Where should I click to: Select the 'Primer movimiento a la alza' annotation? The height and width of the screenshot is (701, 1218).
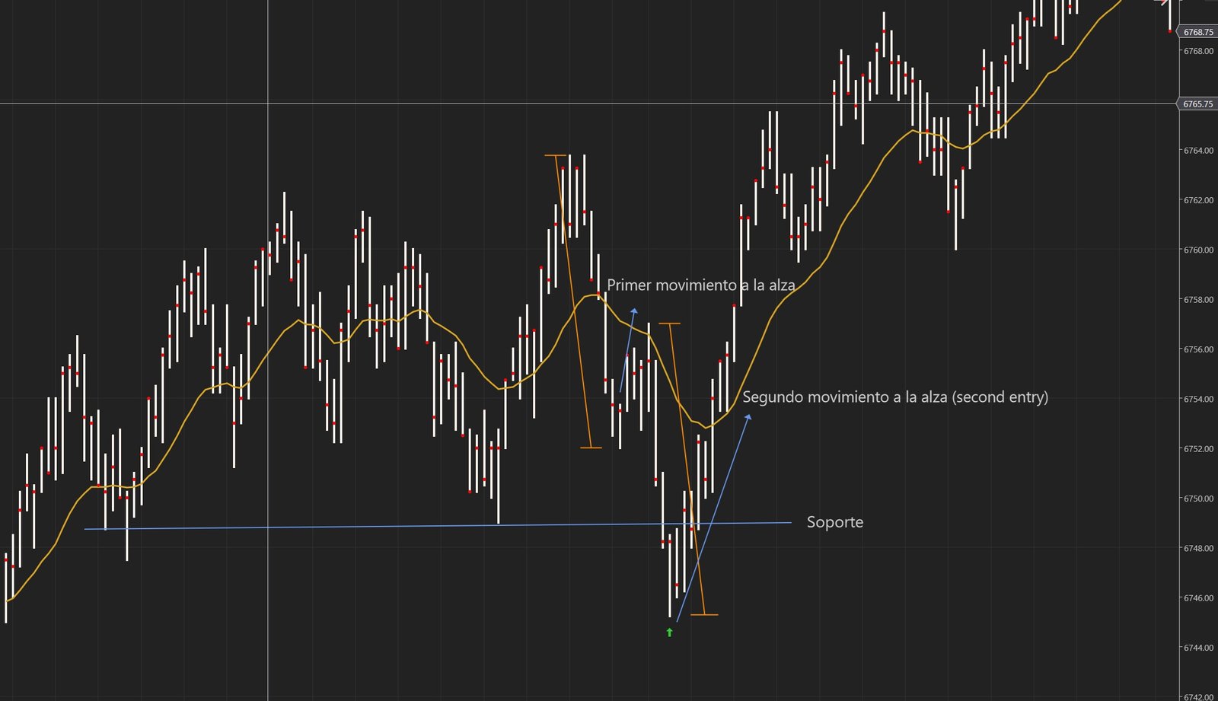700,285
